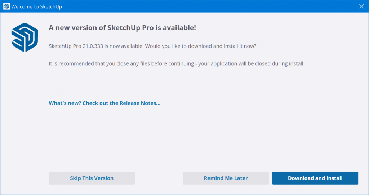Screen dimensions: 369x195
Task: Click the 'is available!' end of heading
Action: pos(176,28)
